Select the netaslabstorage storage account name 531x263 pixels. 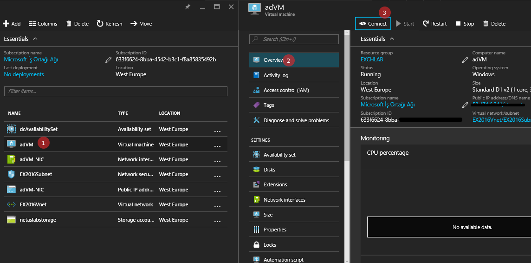tap(38, 220)
